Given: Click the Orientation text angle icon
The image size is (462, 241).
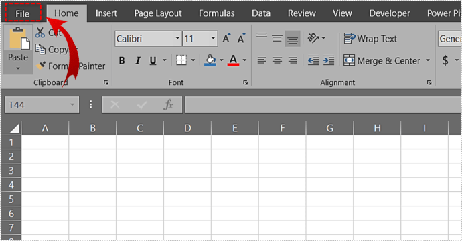Looking at the screenshot, I should pyautogui.click(x=313, y=38).
